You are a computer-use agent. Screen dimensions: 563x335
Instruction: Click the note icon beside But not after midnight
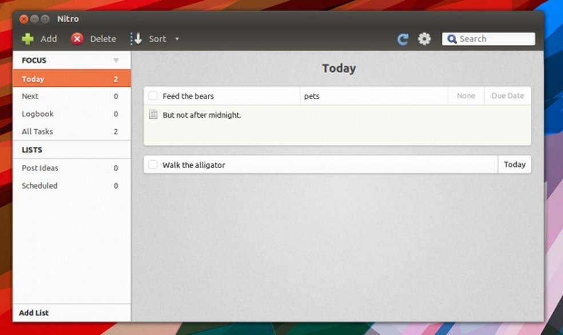[153, 114]
